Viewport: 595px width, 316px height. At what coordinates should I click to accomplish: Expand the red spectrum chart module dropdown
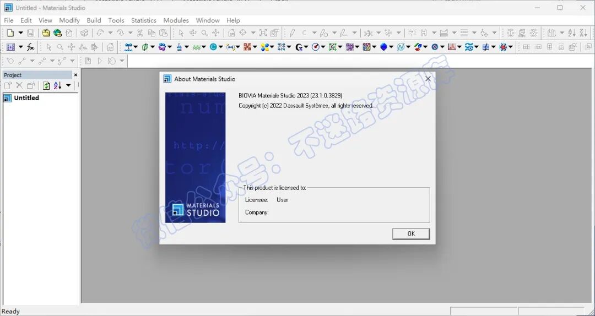[x=459, y=47]
